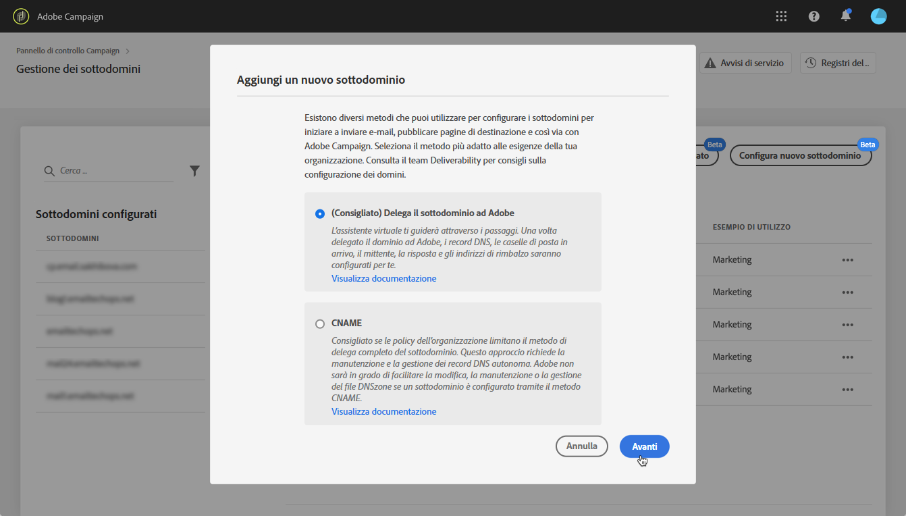The image size is (906, 516).
Task: Click the Annulla button
Action: click(x=582, y=446)
